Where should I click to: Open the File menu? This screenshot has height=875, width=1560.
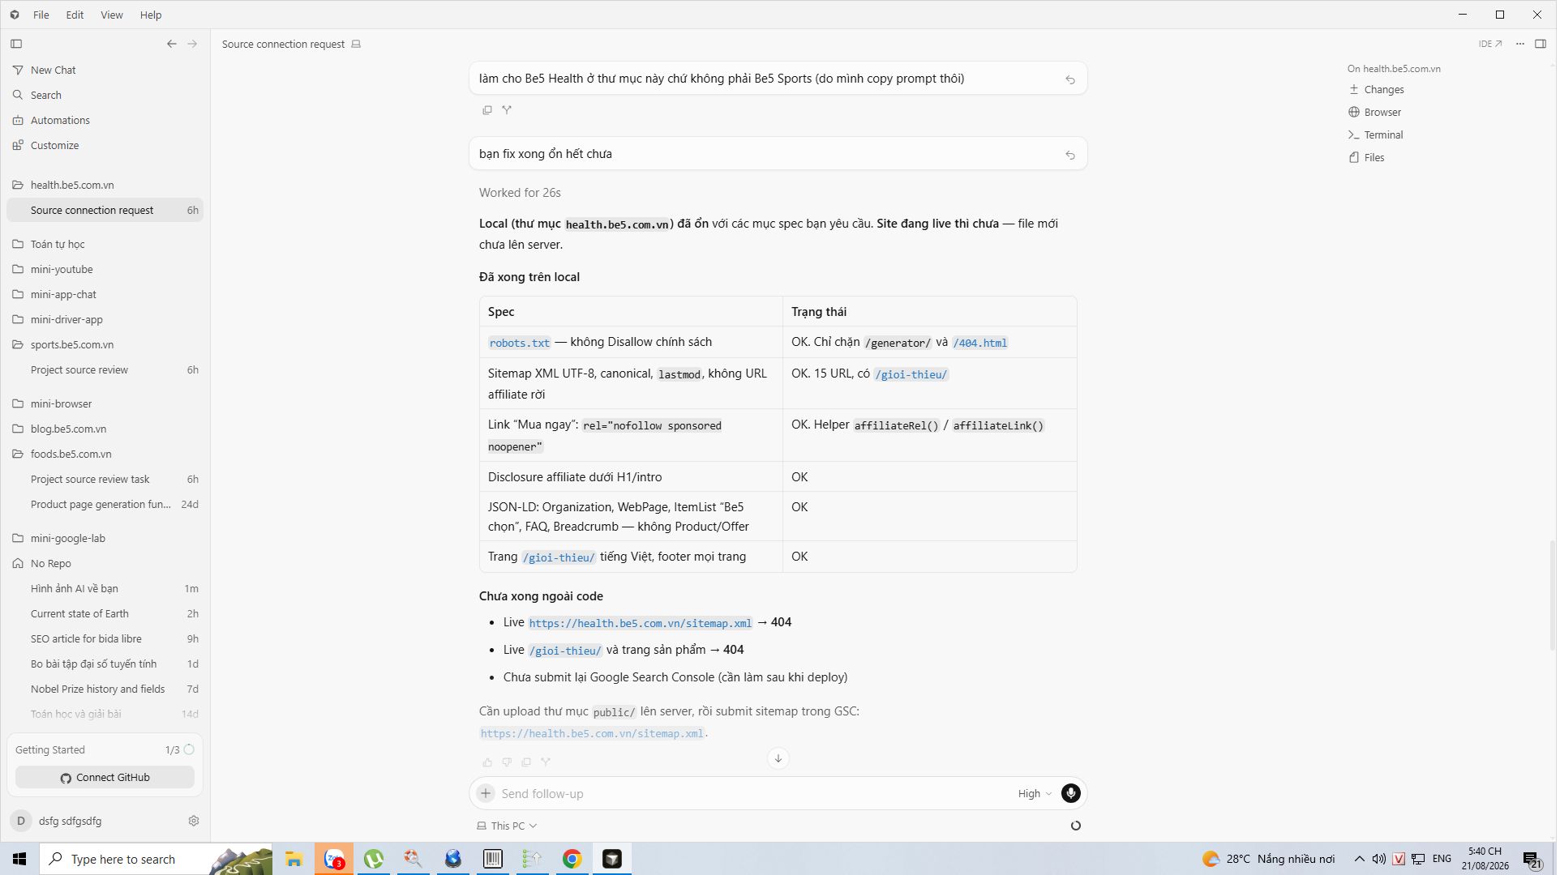(41, 15)
